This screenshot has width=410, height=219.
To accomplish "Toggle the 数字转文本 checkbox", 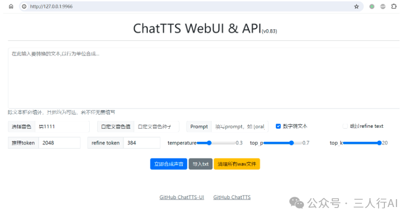I will point(278,126).
